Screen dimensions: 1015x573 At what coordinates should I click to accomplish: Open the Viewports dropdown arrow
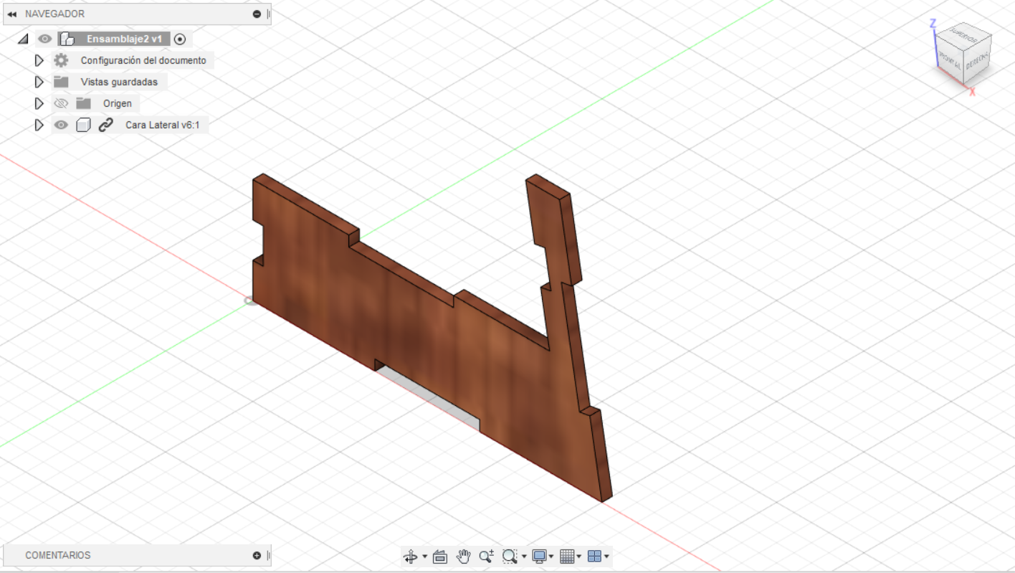[x=606, y=557]
